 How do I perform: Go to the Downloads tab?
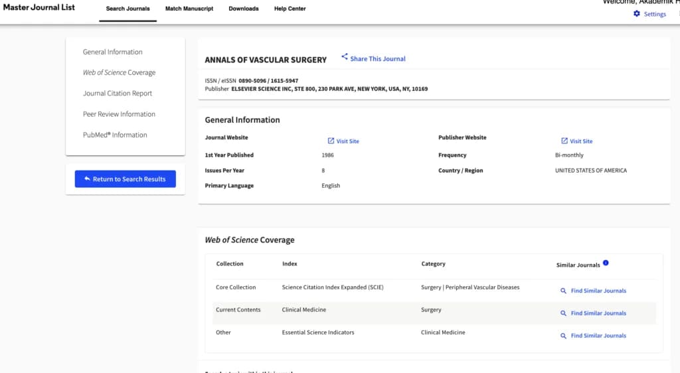[244, 9]
